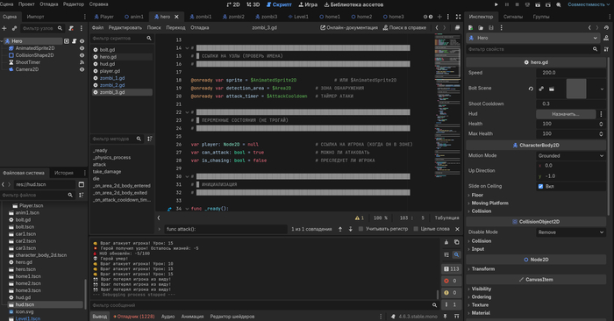Switch to the Сигналы tab
Viewport: 614px width, 321px height.
click(513, 17)
